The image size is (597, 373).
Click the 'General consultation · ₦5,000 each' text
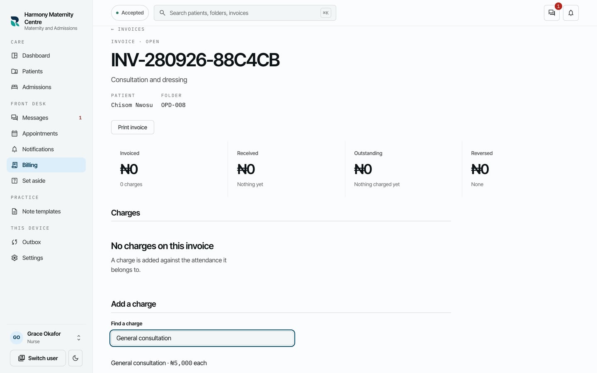click(159, 363)
